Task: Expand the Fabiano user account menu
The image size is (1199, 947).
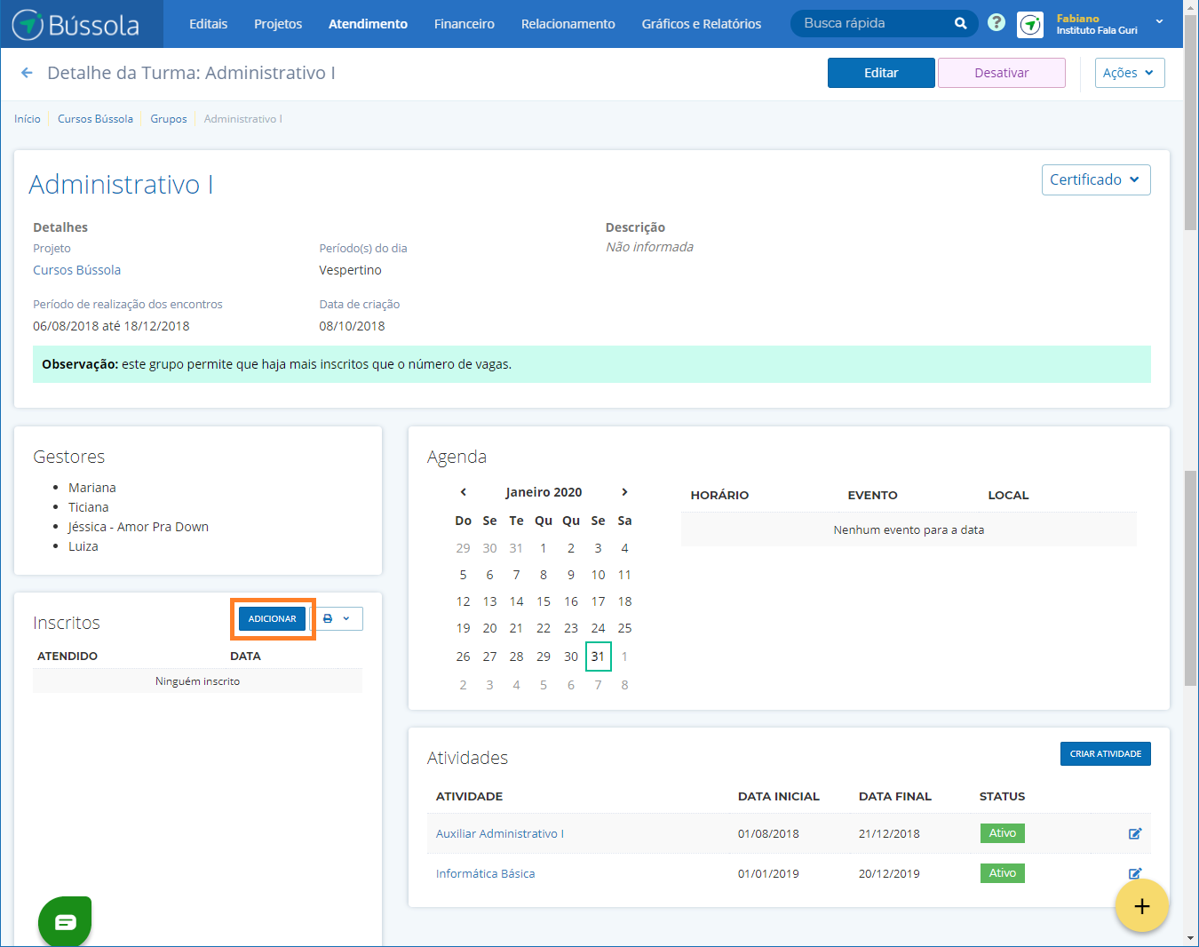Action: [x=1158, y=22]
